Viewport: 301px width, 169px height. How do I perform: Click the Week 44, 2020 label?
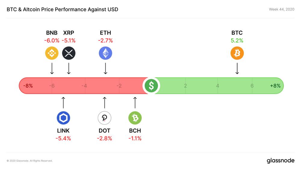pyautogui.click(x=281, y=9)
